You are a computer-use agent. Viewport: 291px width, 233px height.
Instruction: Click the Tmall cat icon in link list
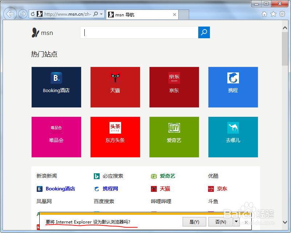(154, 189)
